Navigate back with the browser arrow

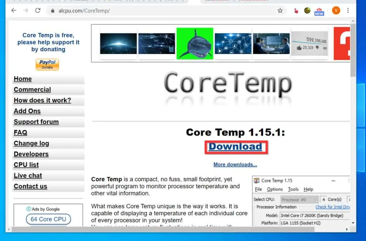(x=13, y=11)
